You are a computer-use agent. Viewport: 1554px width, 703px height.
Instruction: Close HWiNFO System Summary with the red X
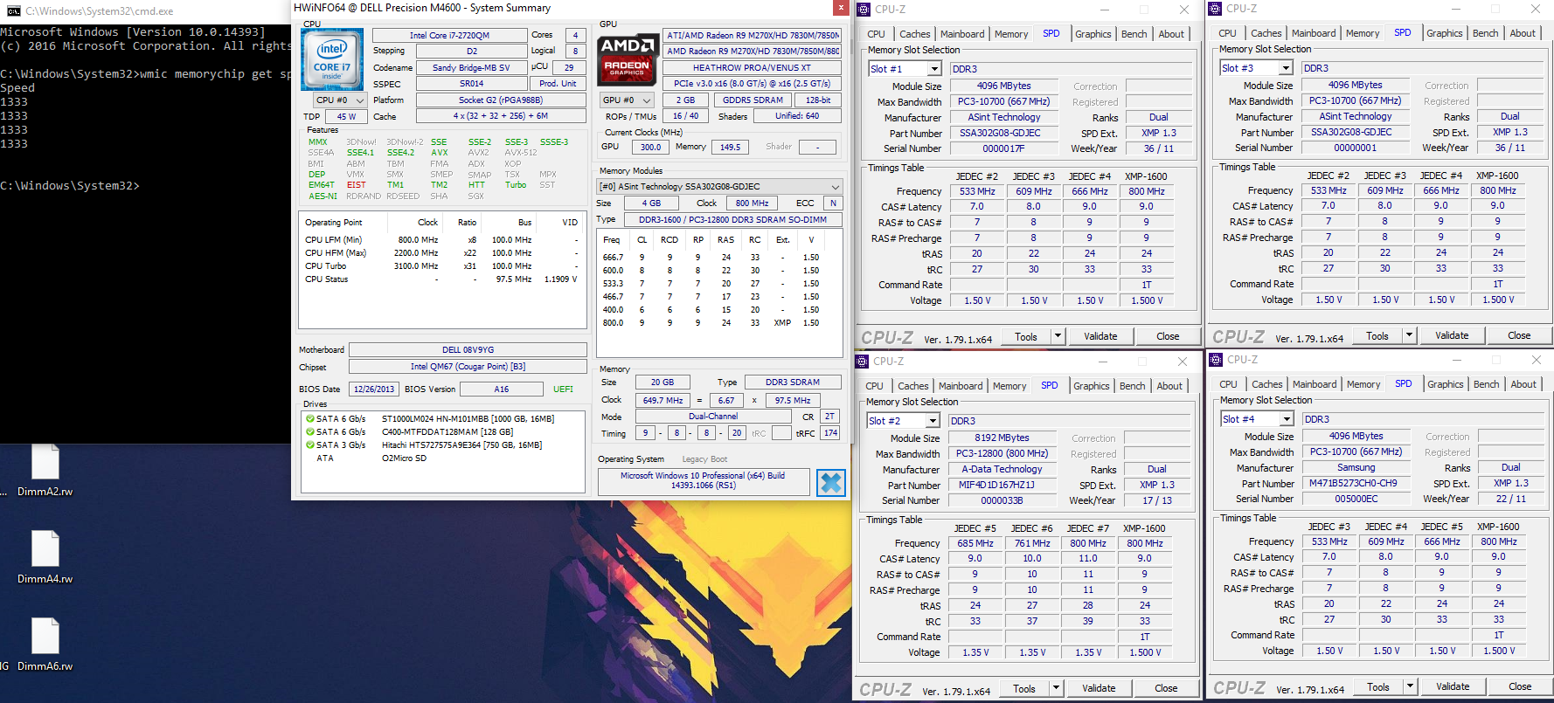point(841,8)
